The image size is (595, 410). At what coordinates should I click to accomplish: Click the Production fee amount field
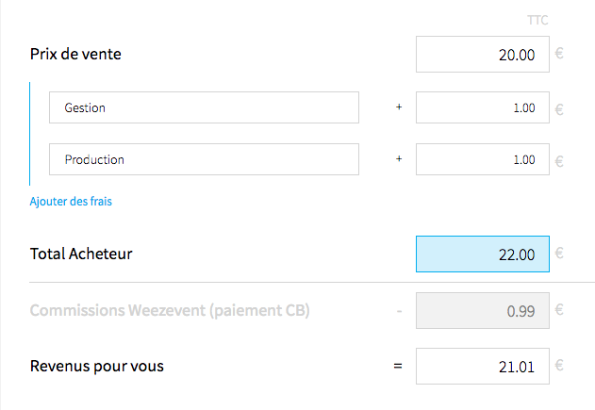[x=482, y=159]
